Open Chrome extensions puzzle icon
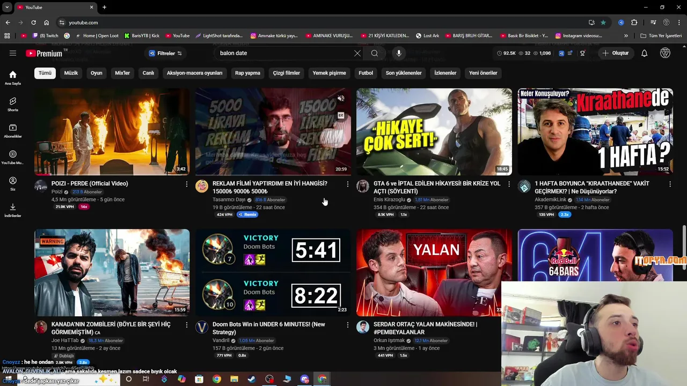Image resolution: width=687 pixels, height=386 pixels. point(634,23)
